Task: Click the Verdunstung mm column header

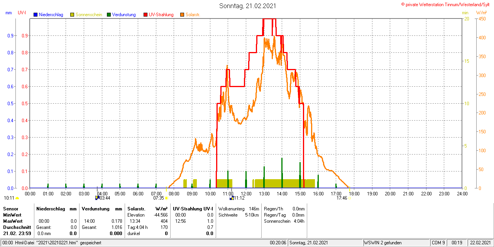Action: point(102,208)
